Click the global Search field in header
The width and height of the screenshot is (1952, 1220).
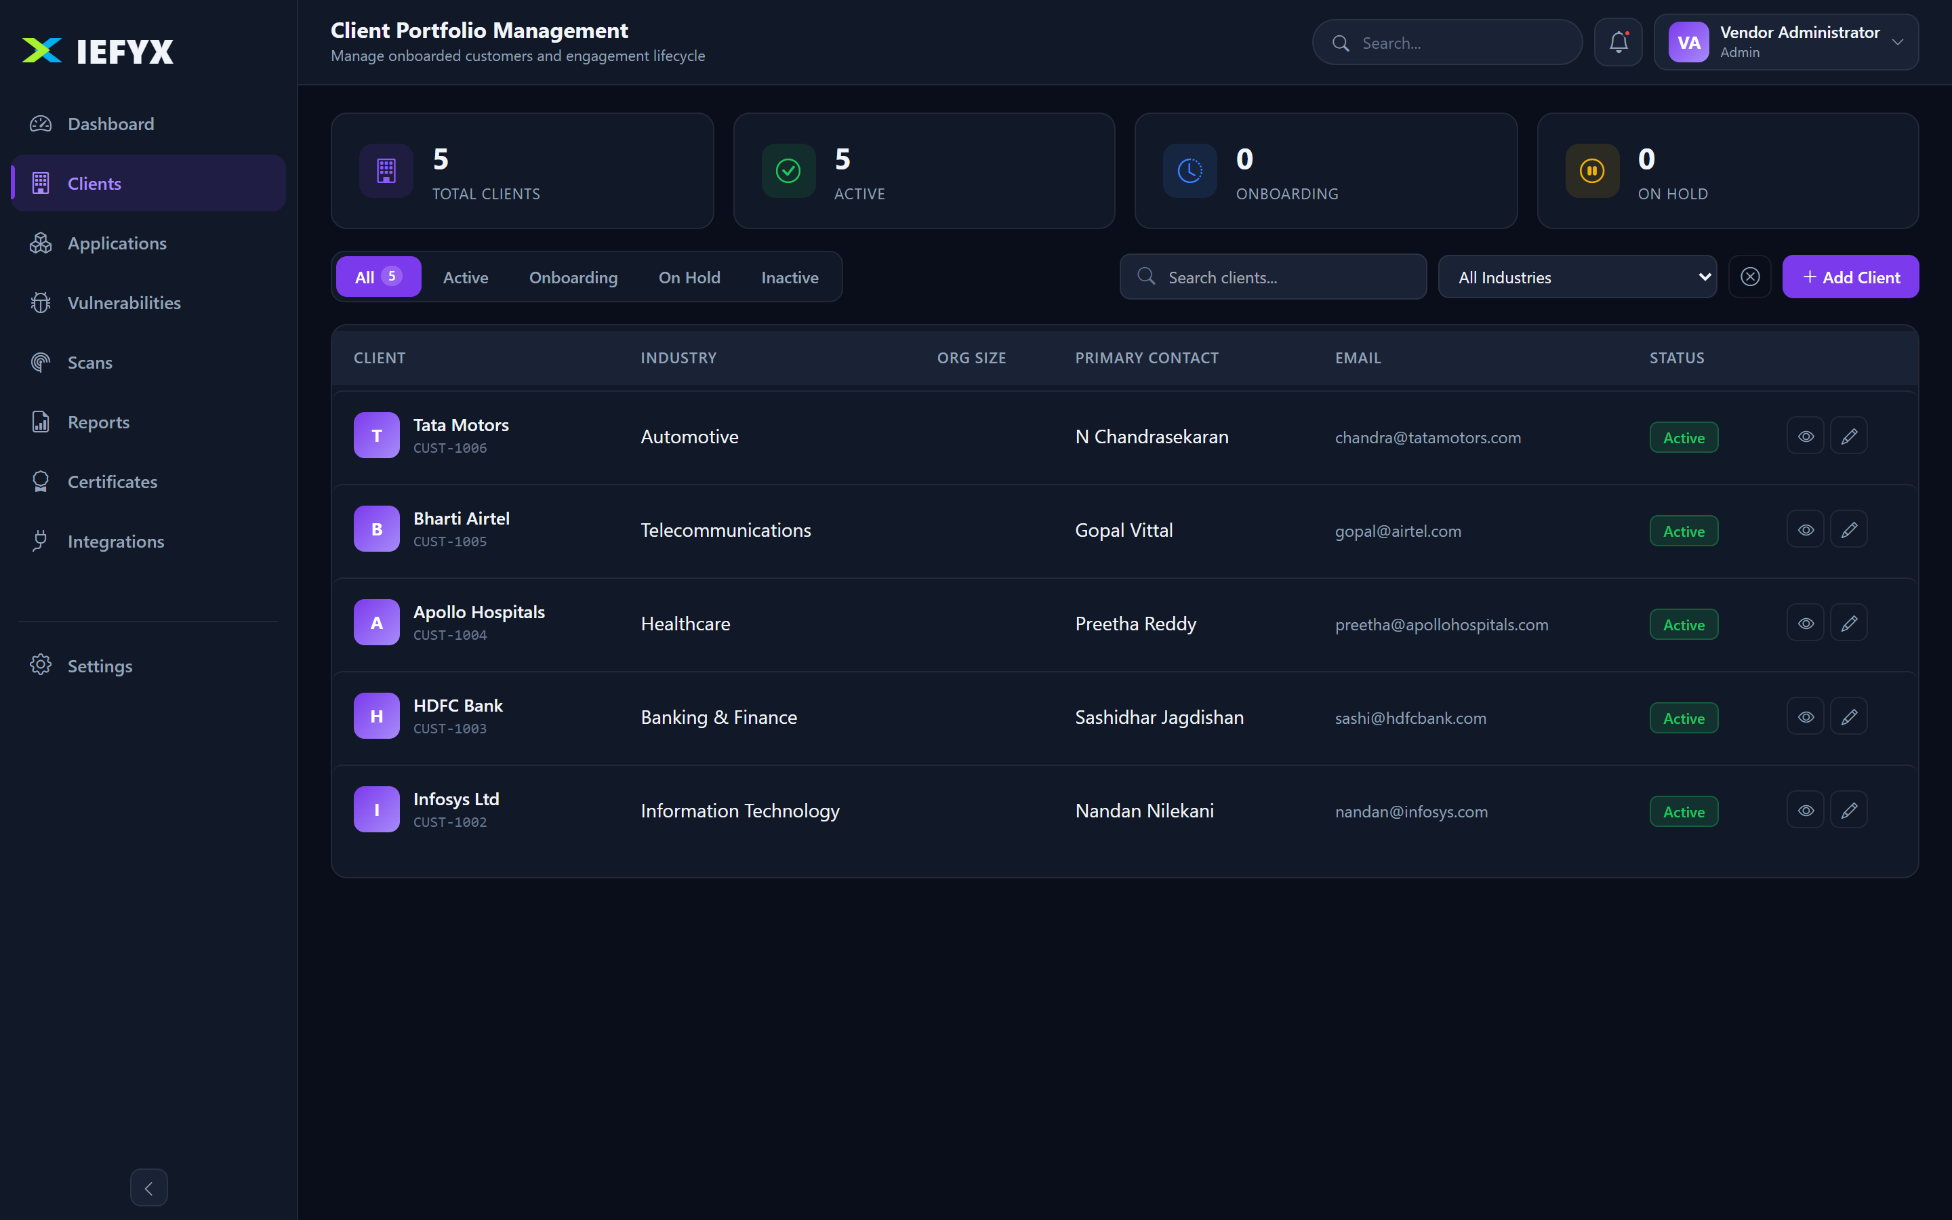click(1447, 43)
